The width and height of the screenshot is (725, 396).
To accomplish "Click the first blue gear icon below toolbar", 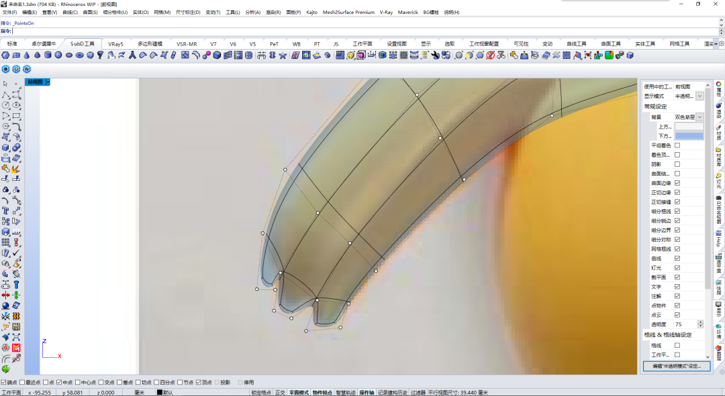I will pos(5,69).
